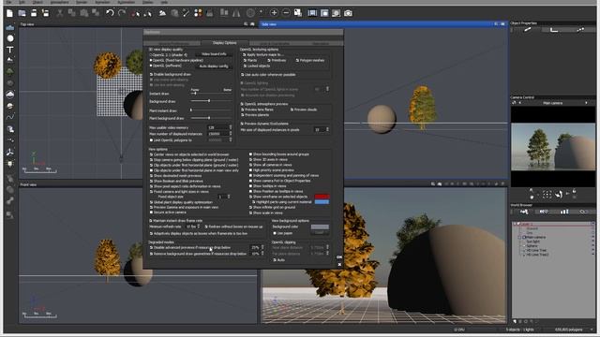
Task: Click the Objects tab icon in World Browser
Action: pos(524,212)
